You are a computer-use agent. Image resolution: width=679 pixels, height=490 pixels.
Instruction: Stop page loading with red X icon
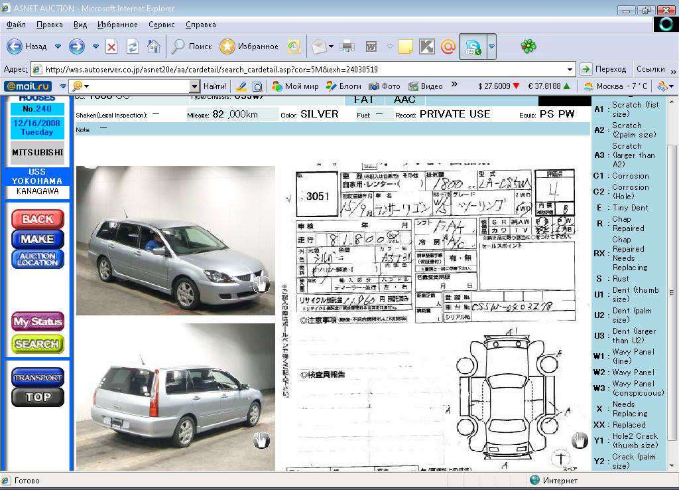click(111, 46)
